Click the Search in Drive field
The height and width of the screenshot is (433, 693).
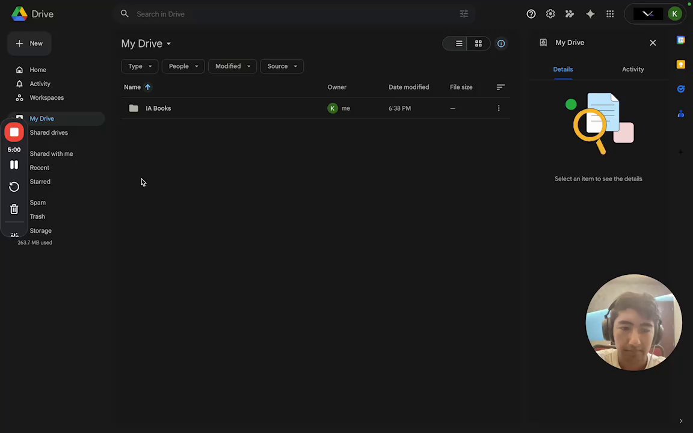point(289,14)
